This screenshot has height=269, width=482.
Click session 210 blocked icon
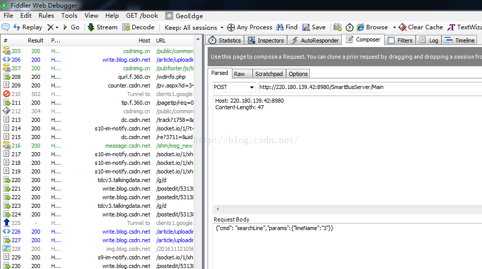coord(7,94)
